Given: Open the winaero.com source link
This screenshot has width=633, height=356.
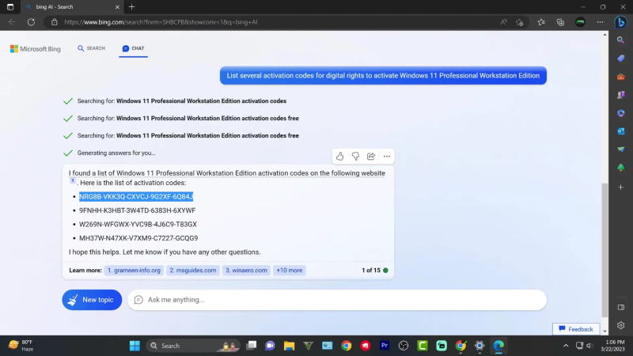Looking at the screenshot, I should [246, 271].
